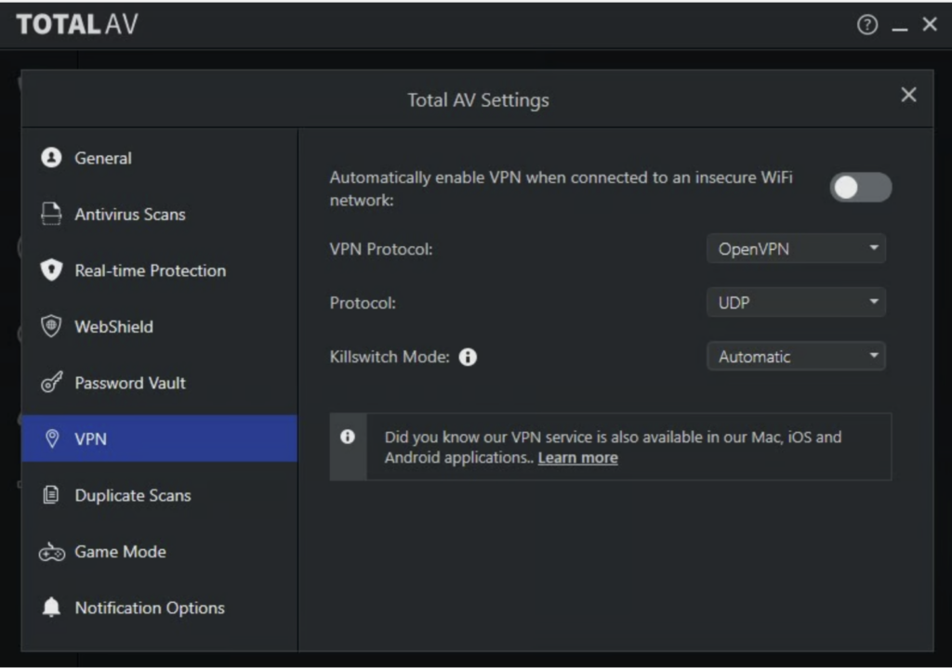Screen dimensions: 952x668
Task: Click the Notification Options bell icon
Action: (x=52, y=608)
